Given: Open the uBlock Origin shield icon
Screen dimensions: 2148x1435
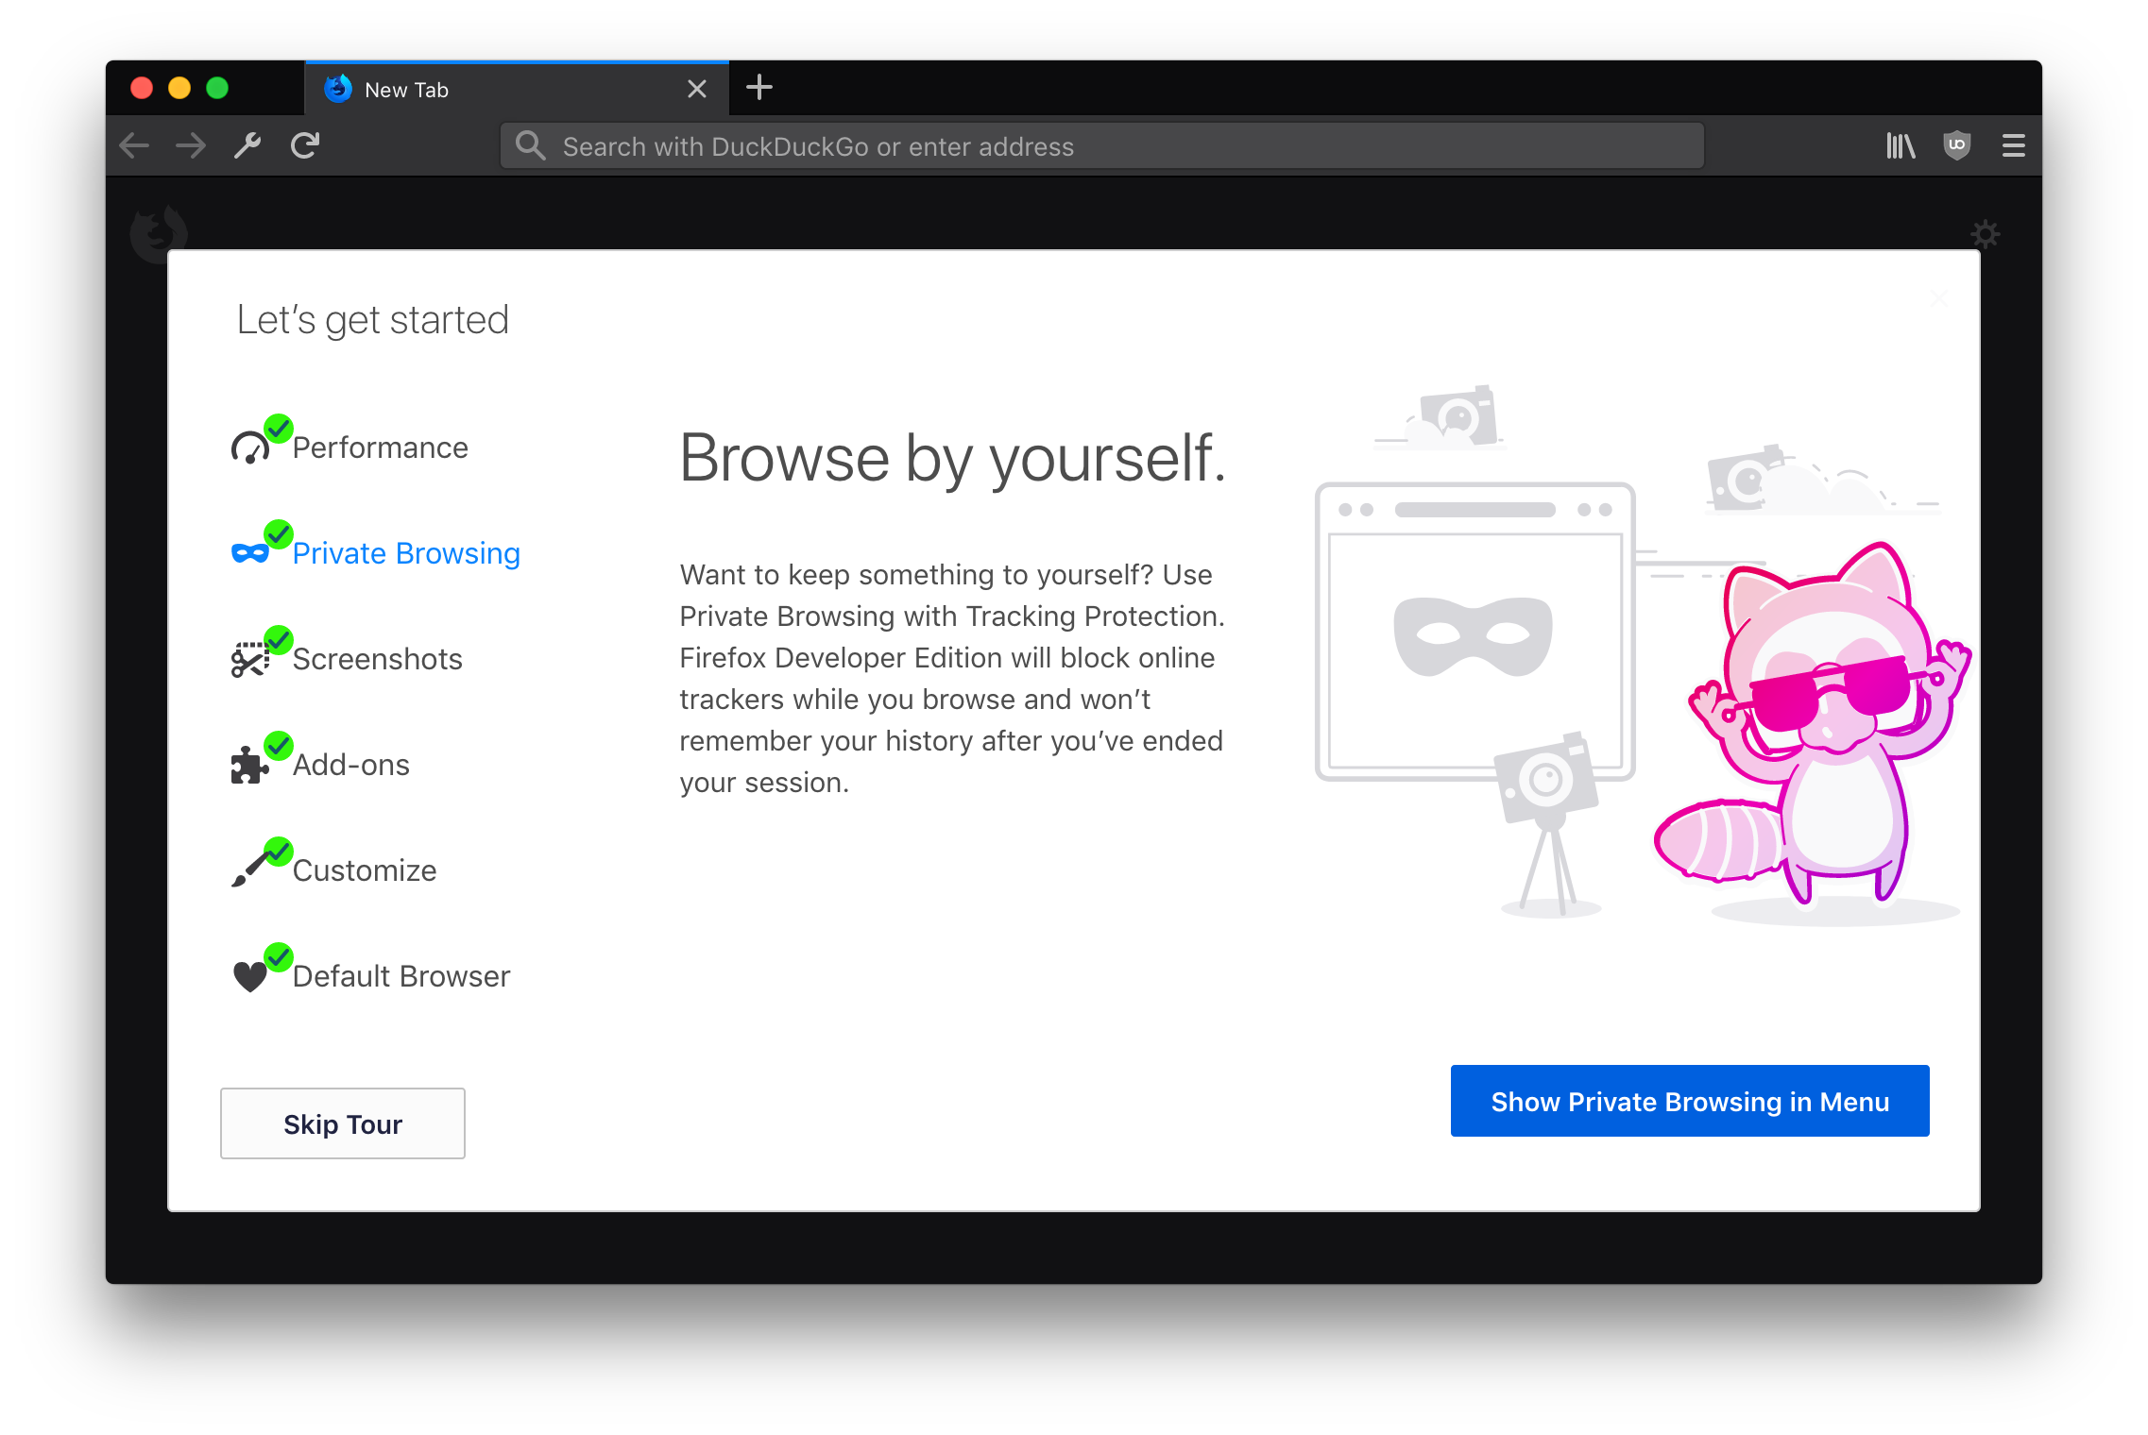Looking at the screenshot, I should click(x=1956, y=145).
